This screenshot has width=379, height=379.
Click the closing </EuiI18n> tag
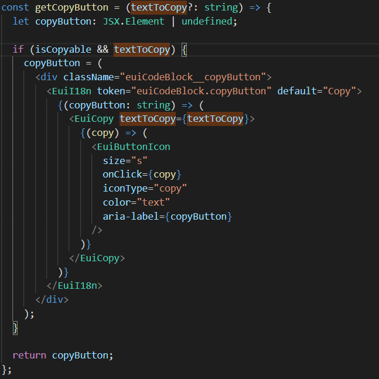(x=74, y=286)
